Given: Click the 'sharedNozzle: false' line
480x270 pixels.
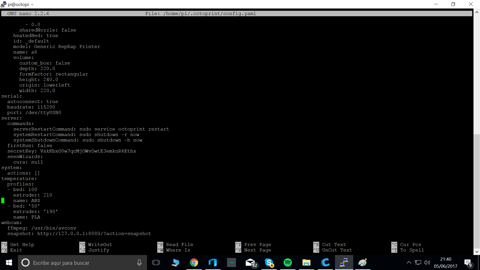Looking at the screenshot, I should [48, 30].
